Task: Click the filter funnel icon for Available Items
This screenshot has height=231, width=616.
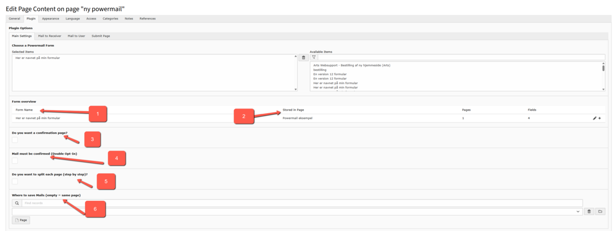Action: pyautogui.click(x=314, y=57)
